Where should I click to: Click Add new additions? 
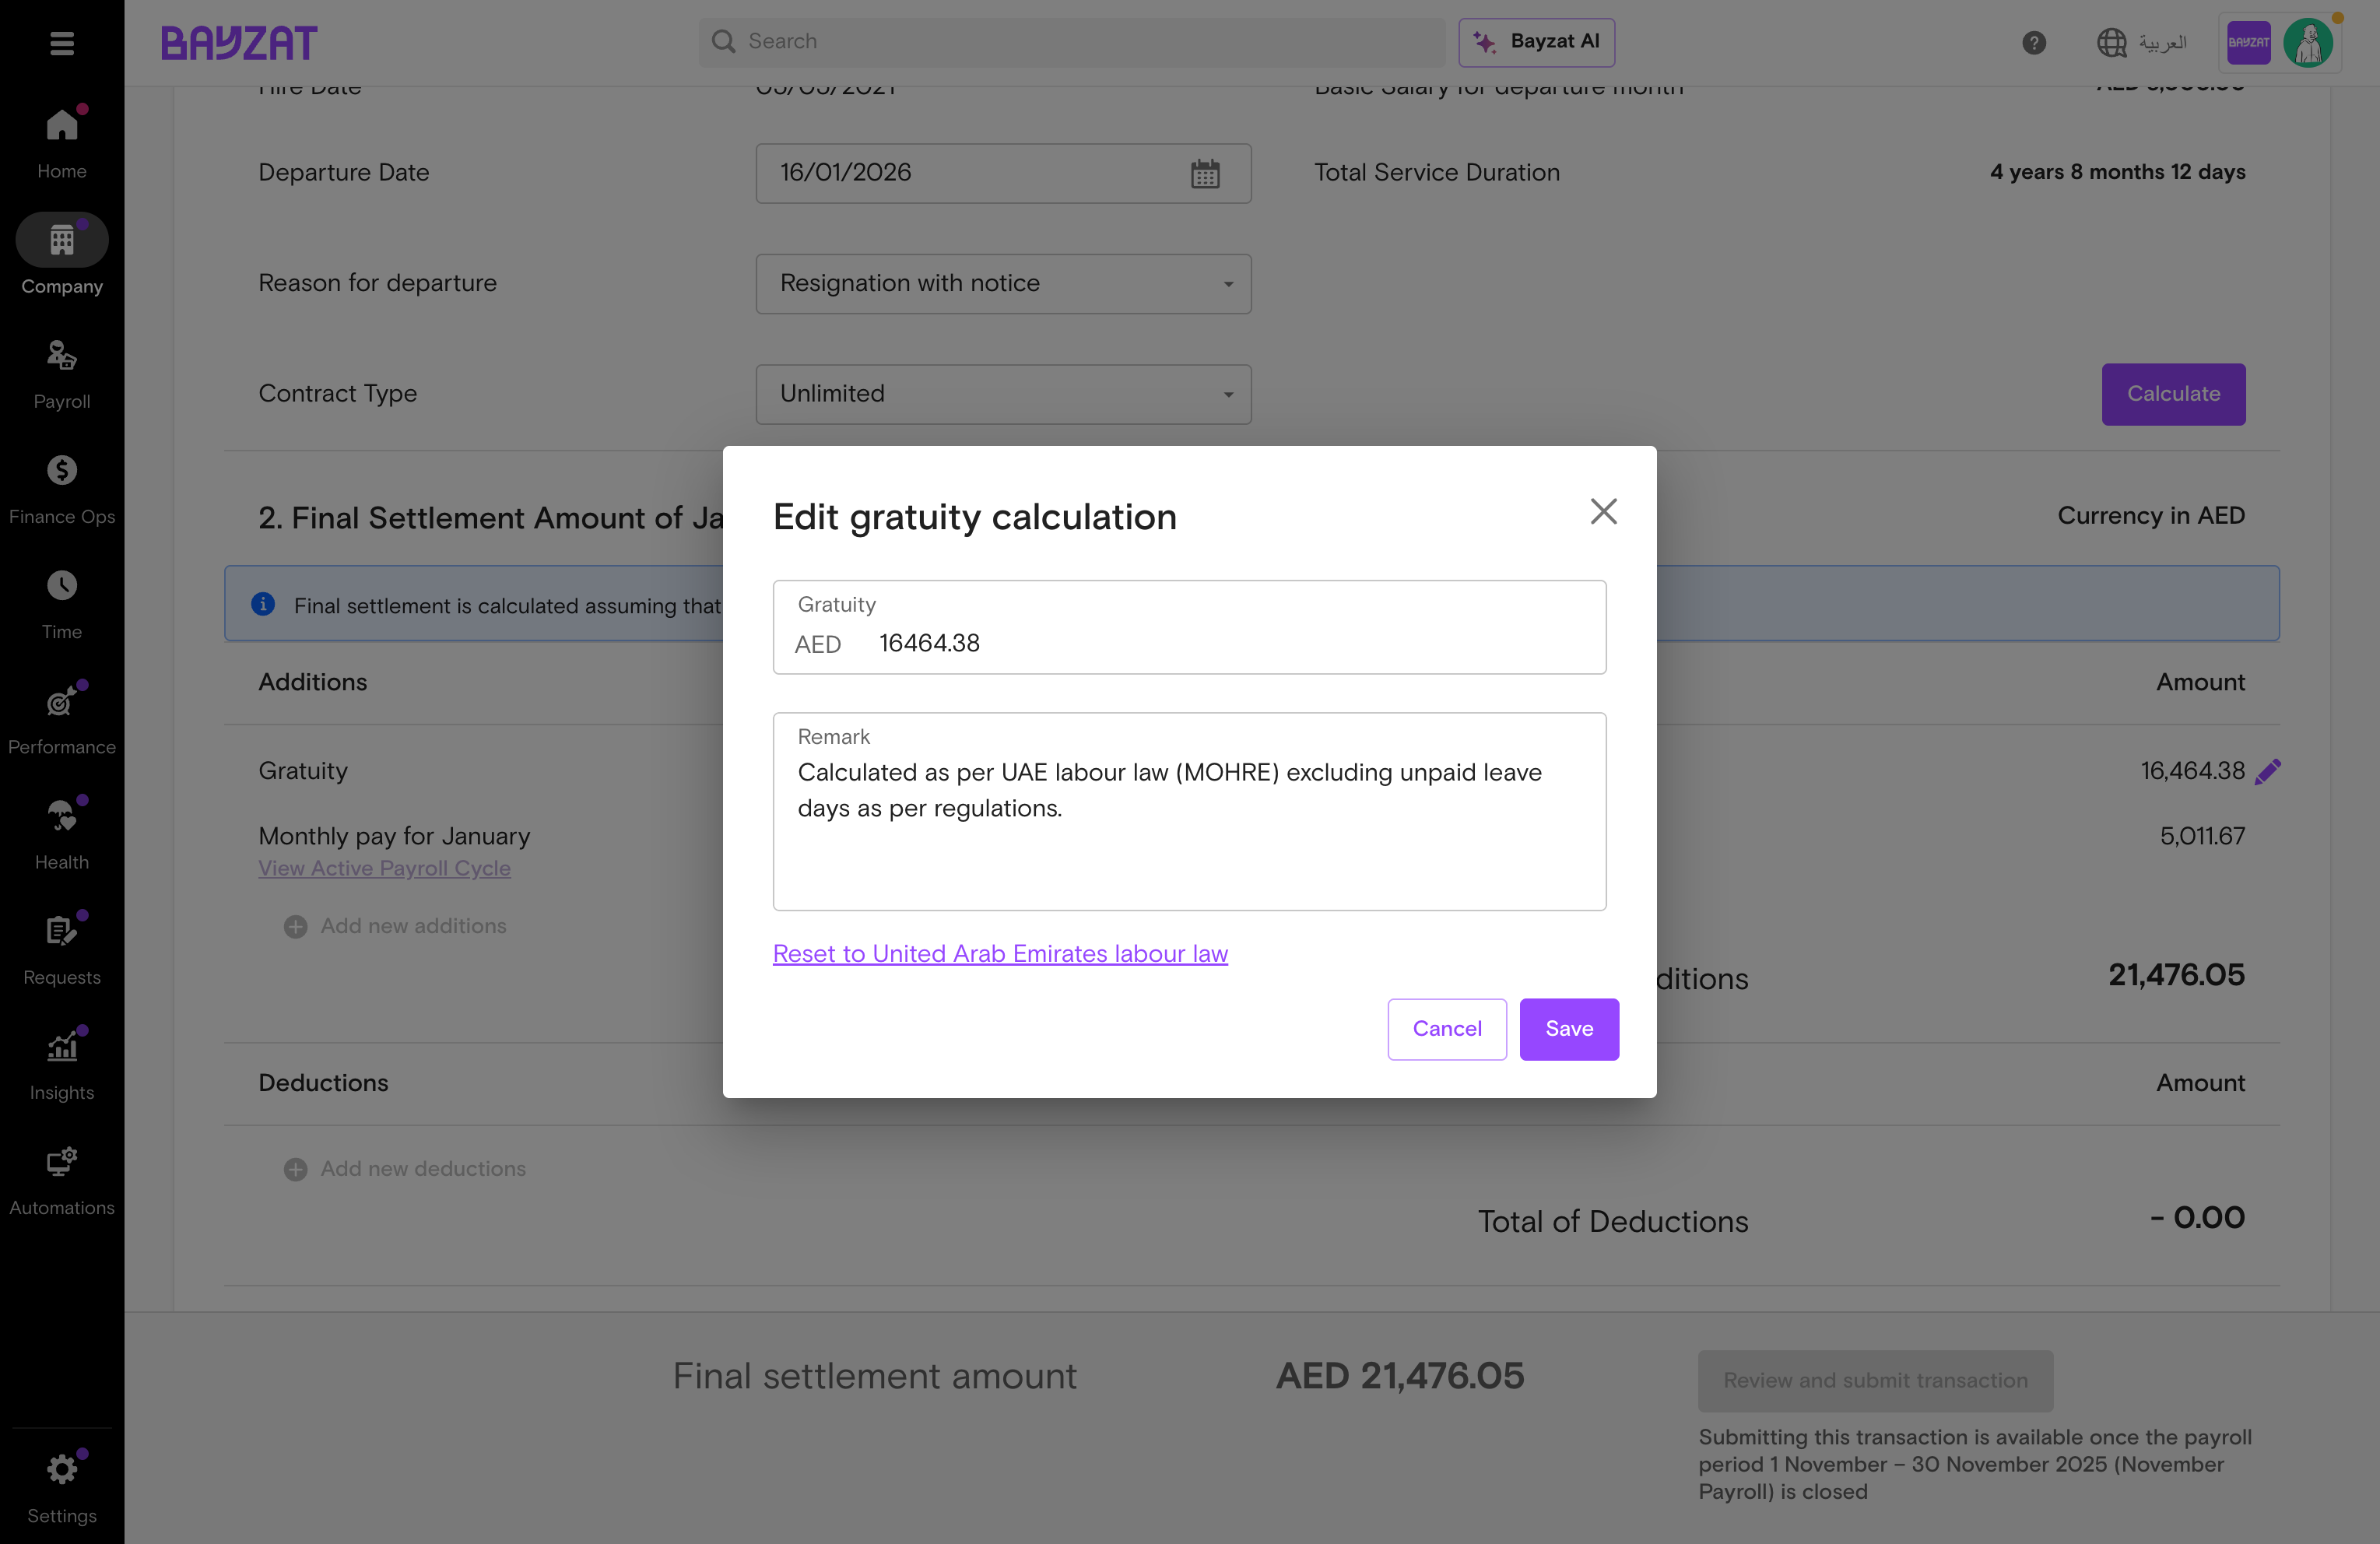click(x=395, y=926)
